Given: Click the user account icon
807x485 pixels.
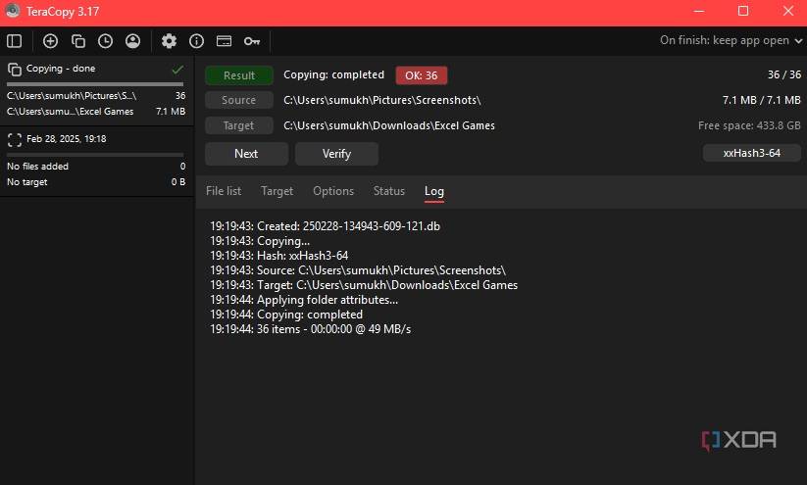Looking at the screenshot, I should (132, 41).
